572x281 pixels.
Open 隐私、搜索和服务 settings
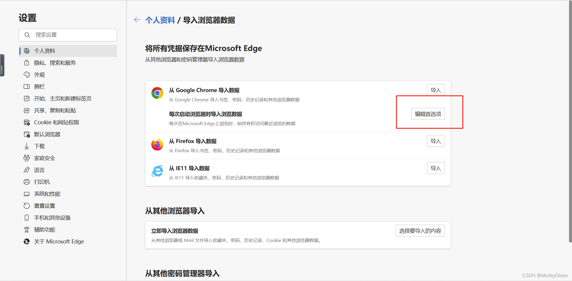pos(68,63)
